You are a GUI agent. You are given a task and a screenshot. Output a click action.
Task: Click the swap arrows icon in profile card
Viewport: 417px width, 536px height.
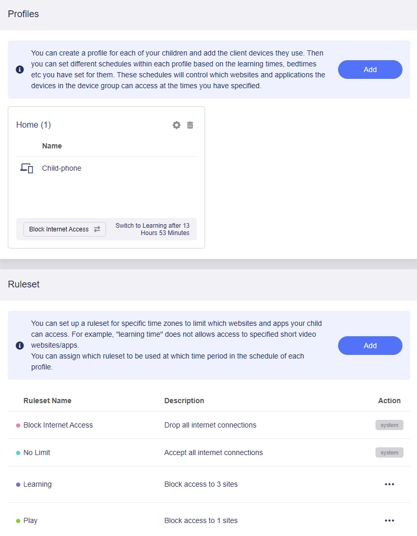click(x=97, y=229)
